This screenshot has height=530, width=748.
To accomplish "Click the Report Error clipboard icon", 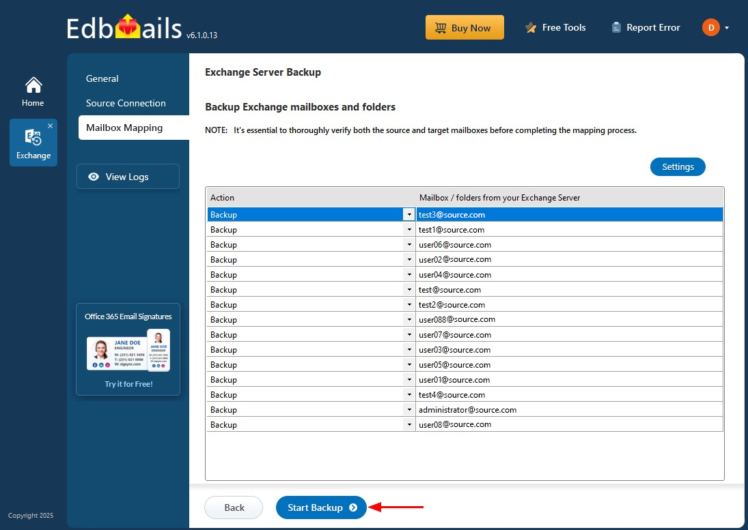I will click(616, 27).
